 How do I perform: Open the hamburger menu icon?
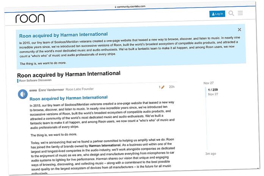tap(240, 13)
